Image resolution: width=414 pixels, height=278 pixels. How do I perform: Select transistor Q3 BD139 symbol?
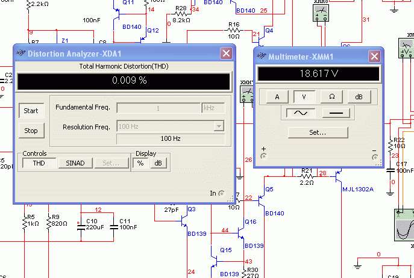[184, 221]
